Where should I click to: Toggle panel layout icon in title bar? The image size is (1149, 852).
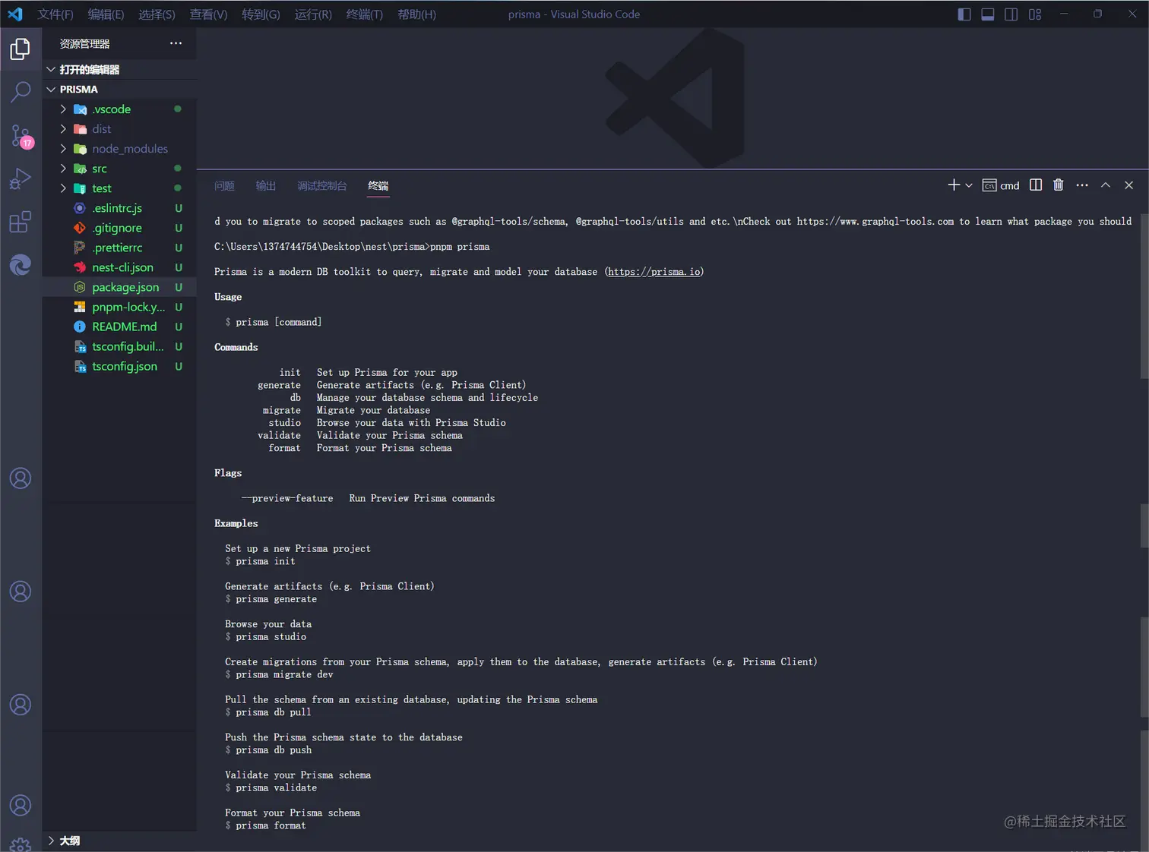tap(988, 14)
